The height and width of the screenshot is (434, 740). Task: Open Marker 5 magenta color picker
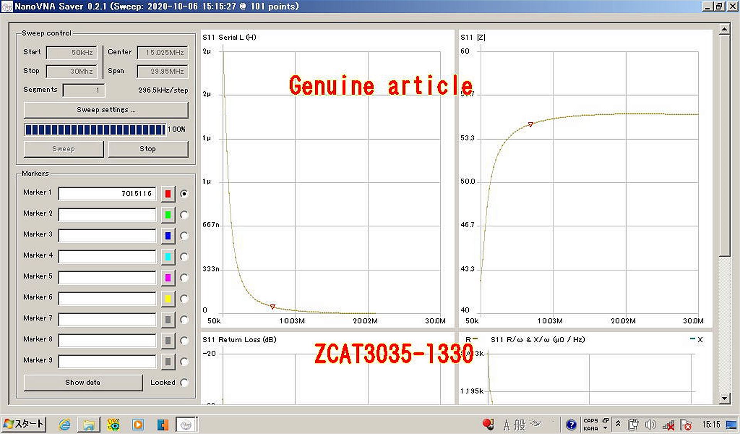pos(168,278)
